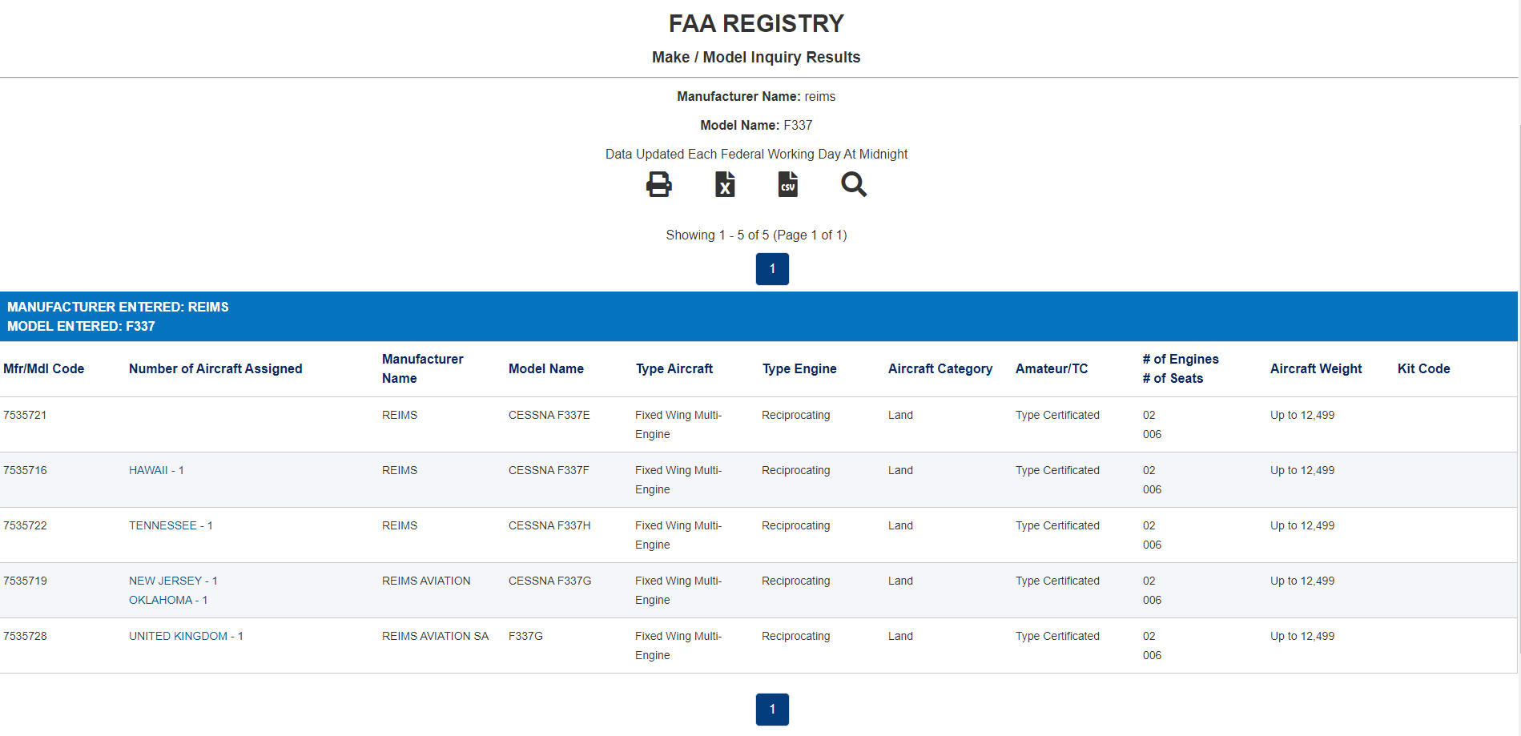Viewport: 1521px width, 736px height.
Task: Select page 1 button above the table
Action: click(772, 269)
